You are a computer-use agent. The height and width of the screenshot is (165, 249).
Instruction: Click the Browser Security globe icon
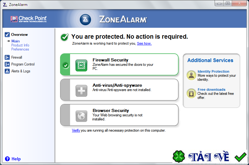coord(81,116)
